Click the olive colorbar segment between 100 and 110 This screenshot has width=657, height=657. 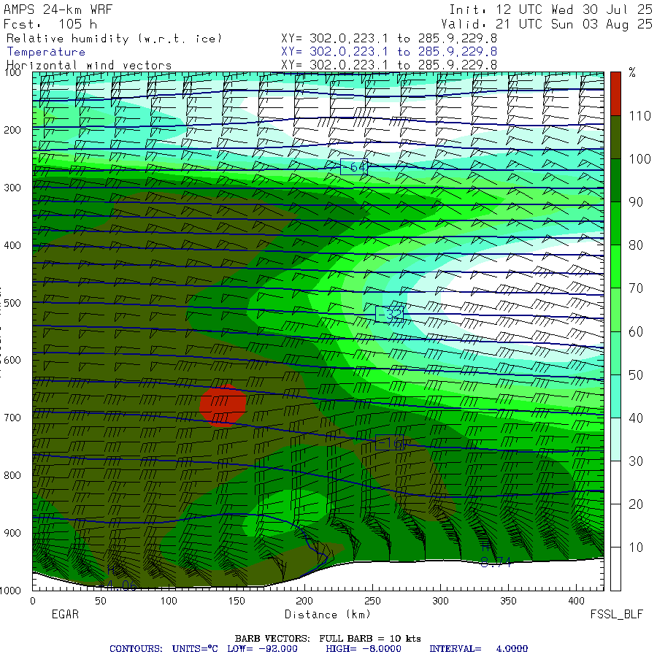[x=615, y=137]
